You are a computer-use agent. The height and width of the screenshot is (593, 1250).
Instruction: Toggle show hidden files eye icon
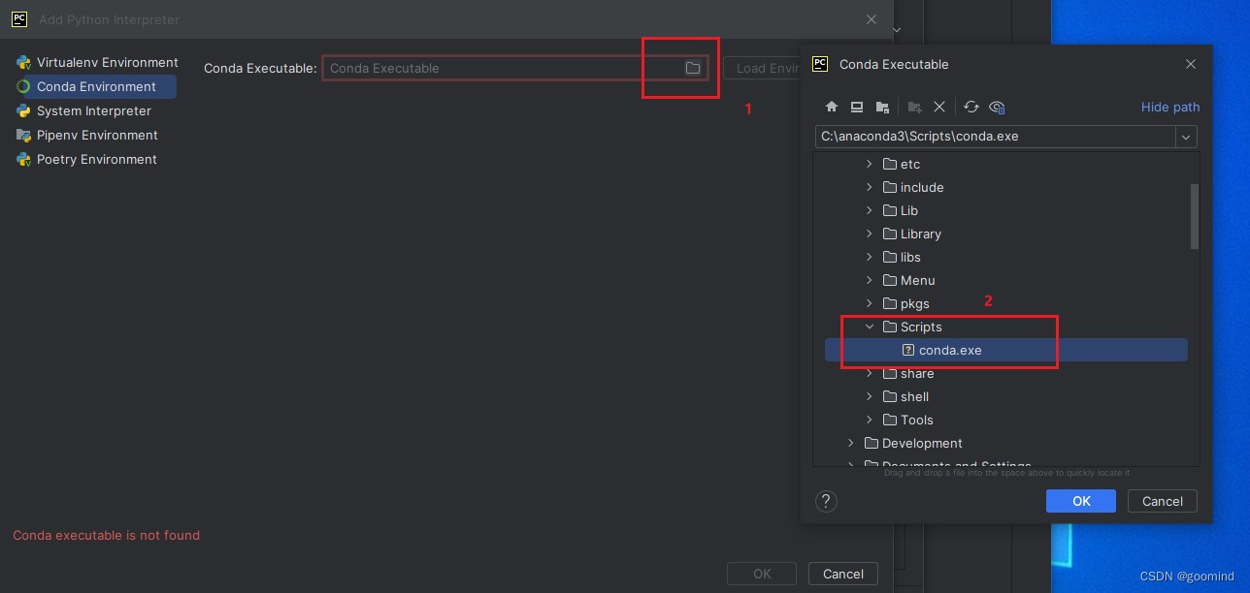(997, 107)
